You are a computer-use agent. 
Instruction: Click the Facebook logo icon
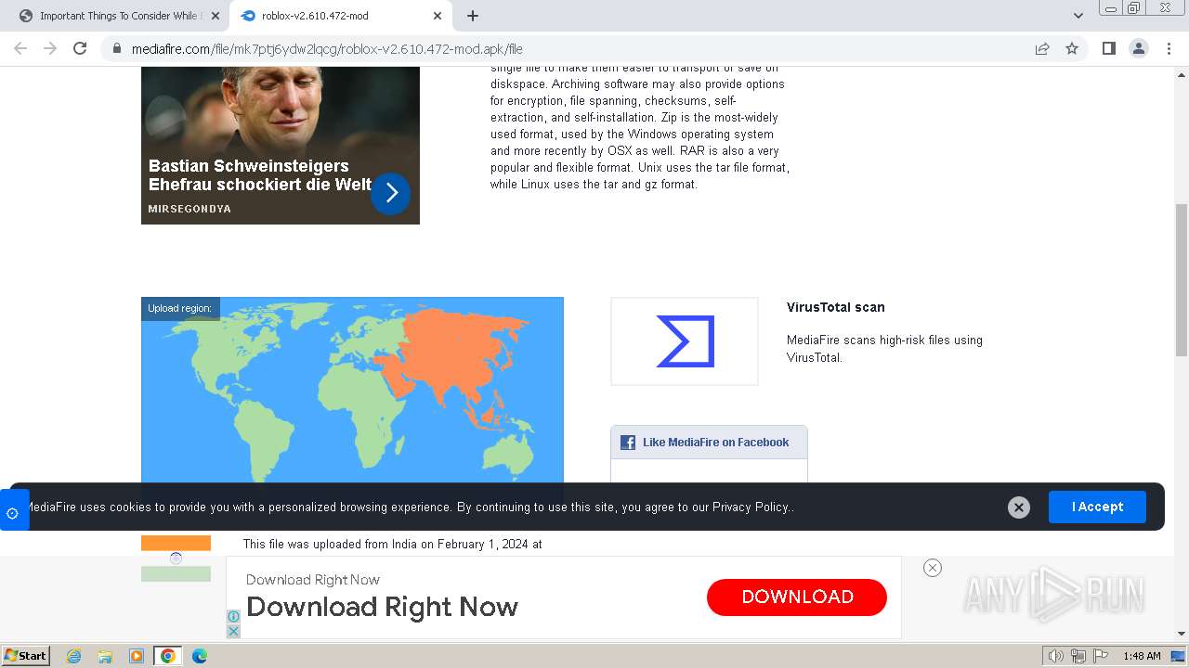click(628, 443)
